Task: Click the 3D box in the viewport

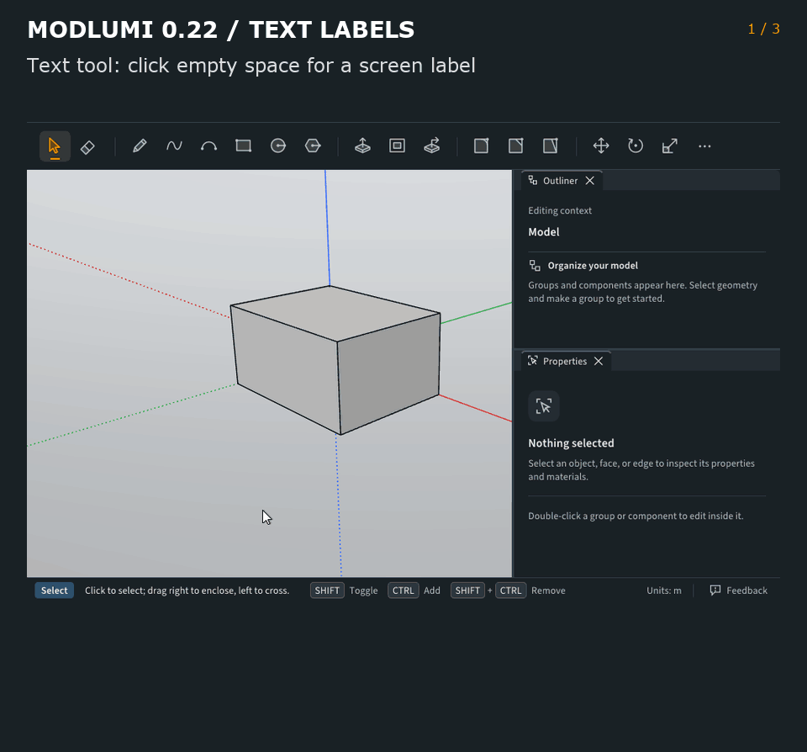Action: 335,359
